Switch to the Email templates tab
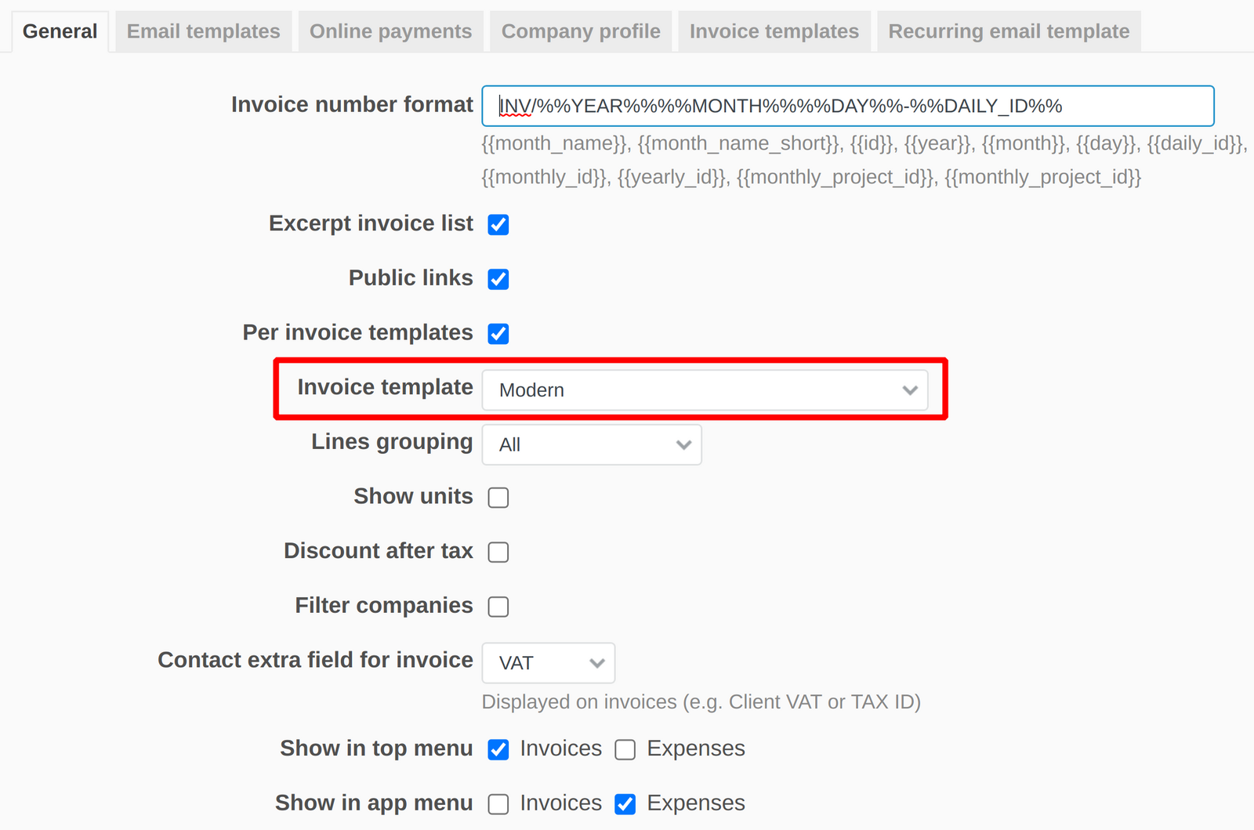This screenshot has height=830, width=1254. (x=203, y=31)
